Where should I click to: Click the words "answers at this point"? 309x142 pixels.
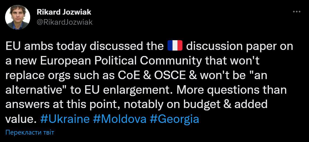click(x=61, y=105)
